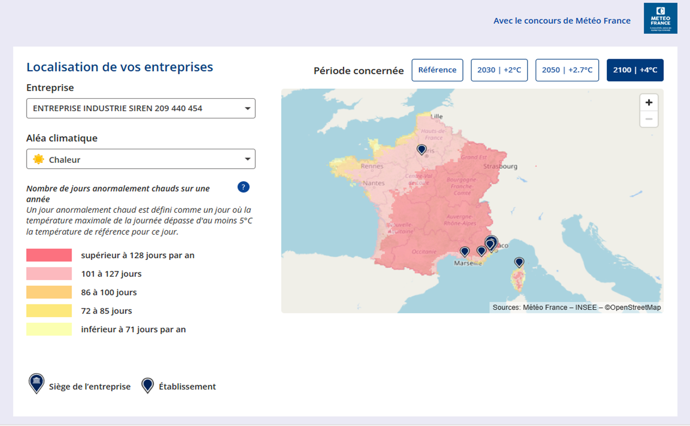
Task: Expand the Aléa climatique Chaleur dropdown
Action: [141, 160]
